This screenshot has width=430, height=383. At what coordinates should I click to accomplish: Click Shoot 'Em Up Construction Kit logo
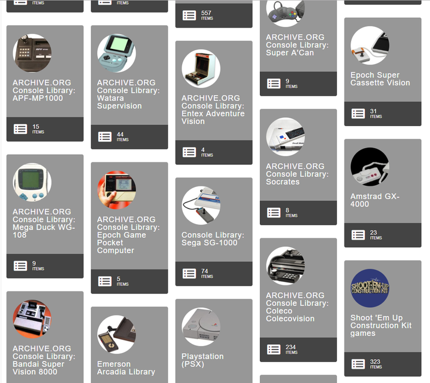[370, 288]
